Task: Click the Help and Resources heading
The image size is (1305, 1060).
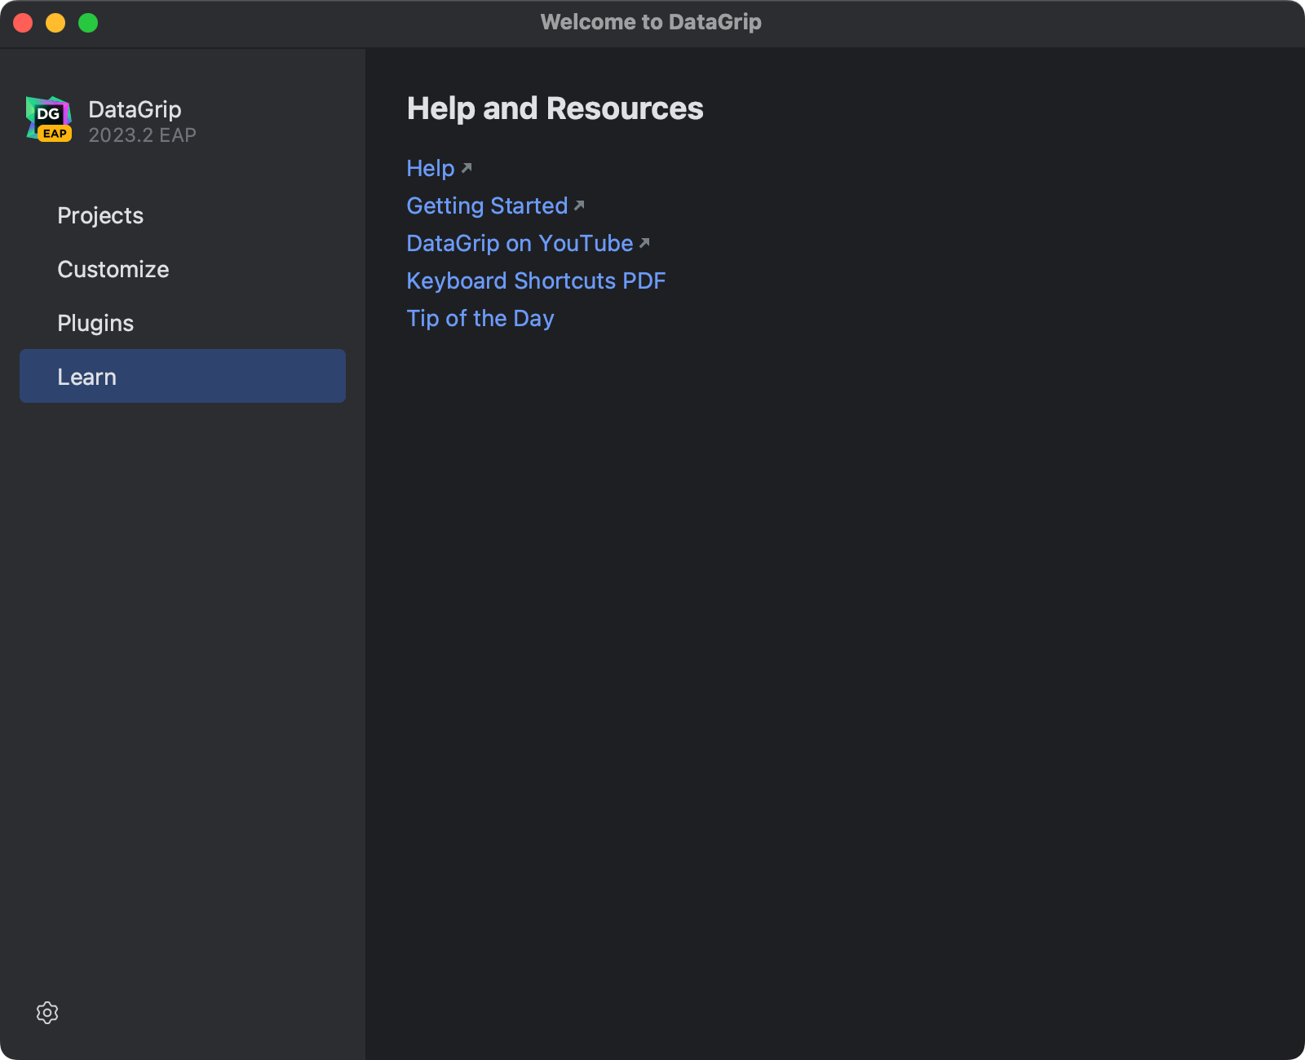Action: pyautogui.click(x=555, y=108)
